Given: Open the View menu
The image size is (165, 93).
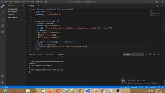Looking at the screenshot, I should 24,2.
